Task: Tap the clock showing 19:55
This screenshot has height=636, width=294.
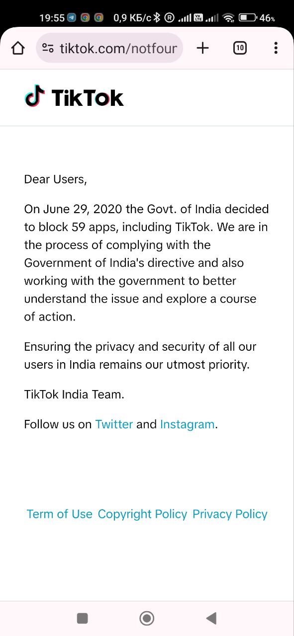Action: pos(52,18)
